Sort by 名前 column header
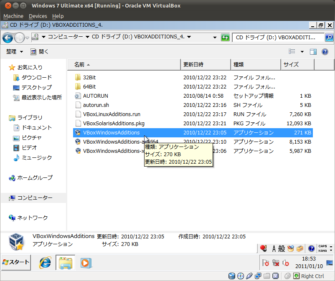The image size is (335, 281). point(124,64)
